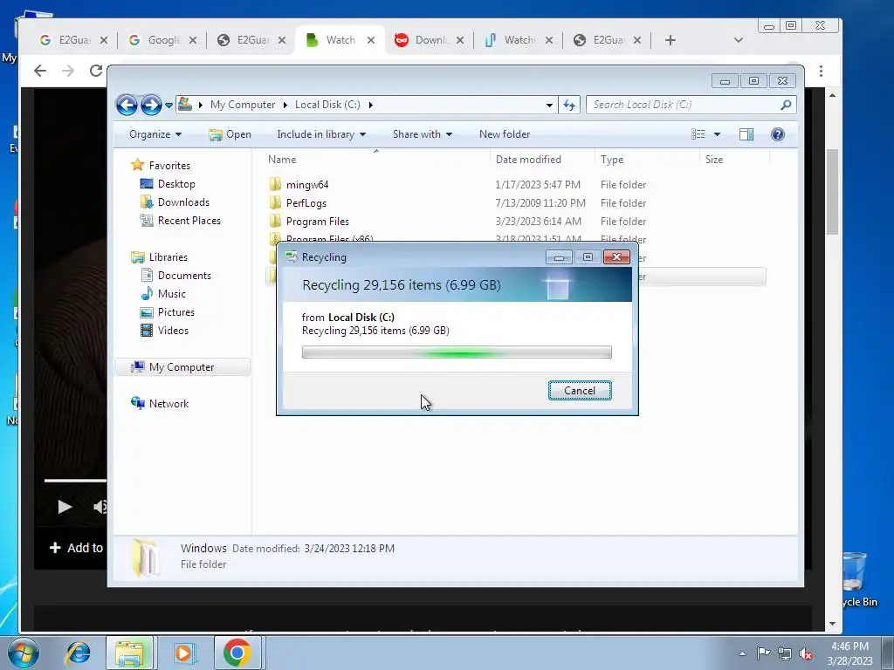Play the video in the Chrome page
This screenshot has height=670, width=894.
click(65, 507)
